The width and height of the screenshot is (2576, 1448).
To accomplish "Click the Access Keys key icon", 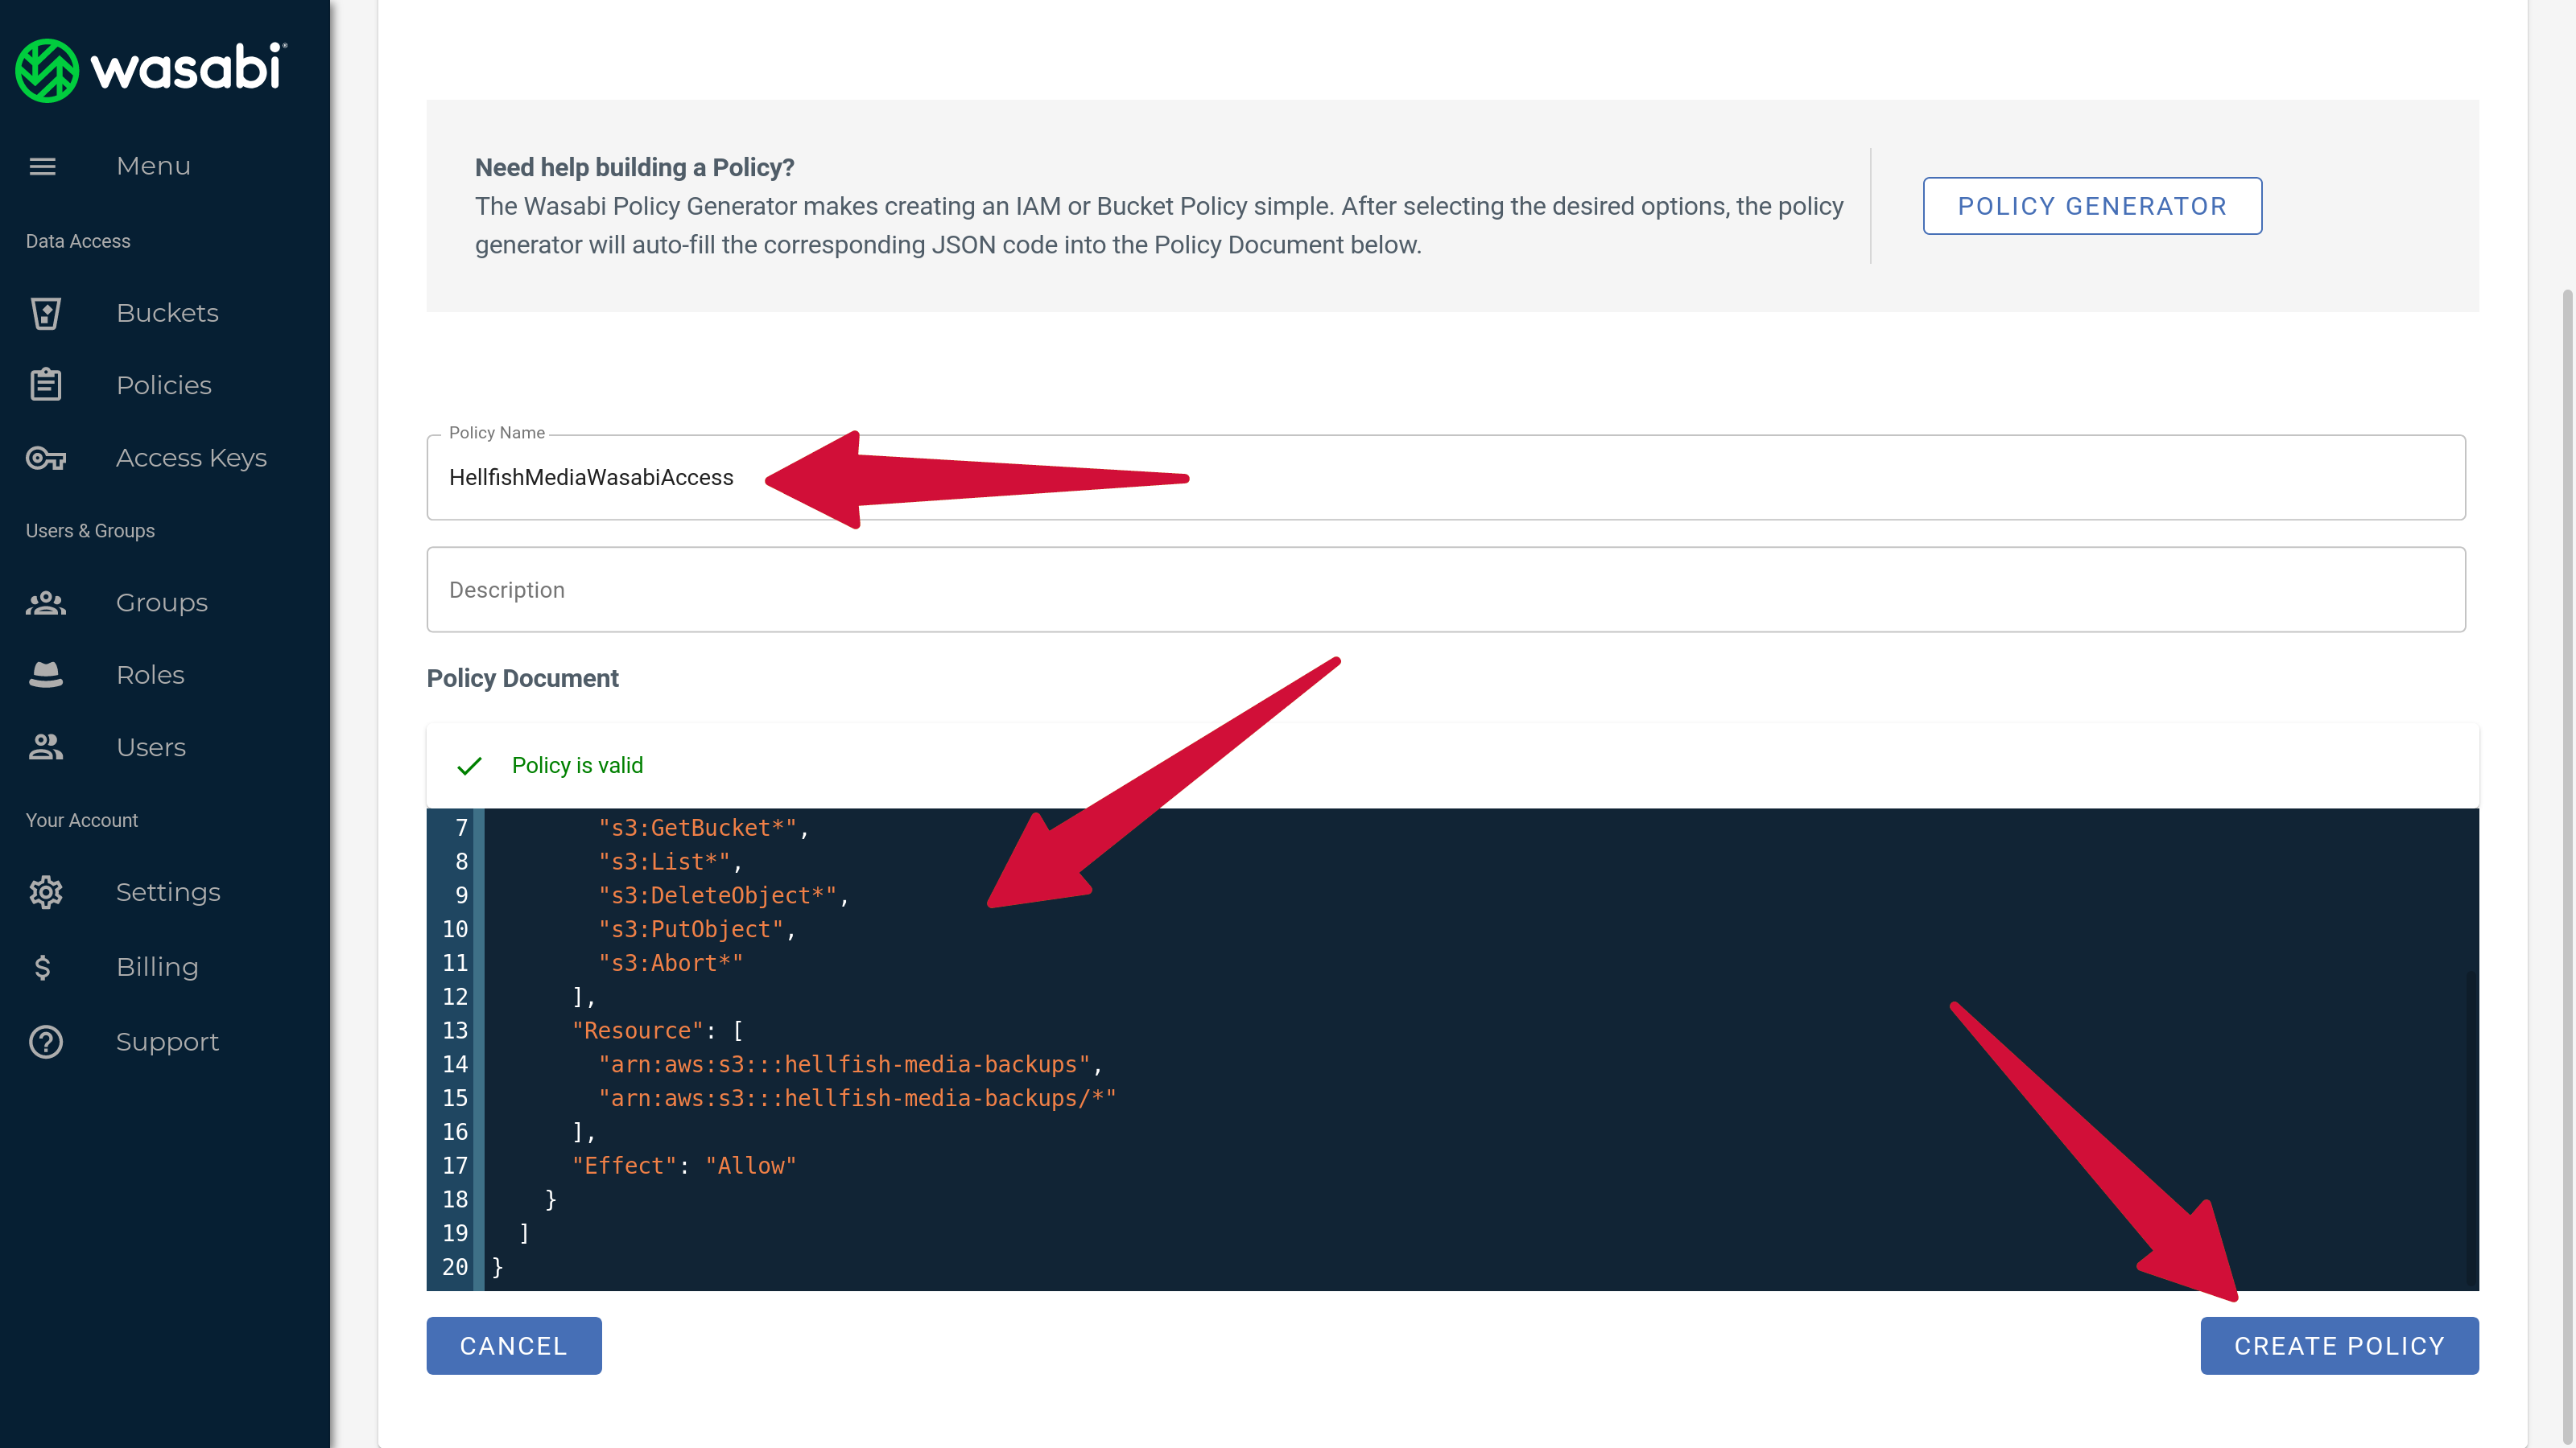I will pyautogui.click(x=45, y=458).
